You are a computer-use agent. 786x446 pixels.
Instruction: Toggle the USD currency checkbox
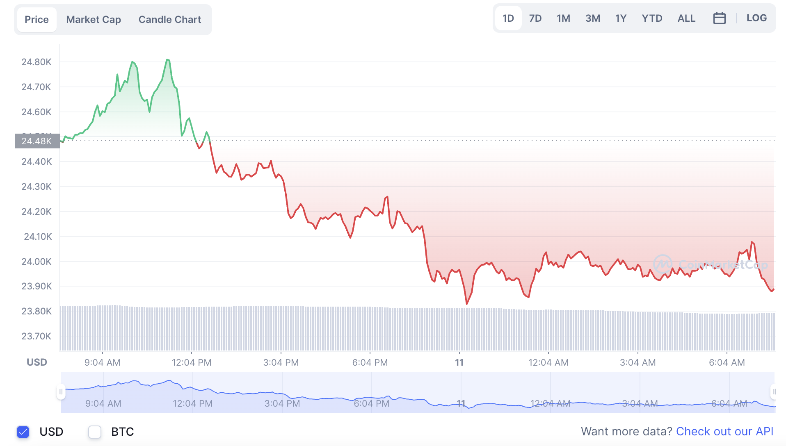tap(23, 432)
